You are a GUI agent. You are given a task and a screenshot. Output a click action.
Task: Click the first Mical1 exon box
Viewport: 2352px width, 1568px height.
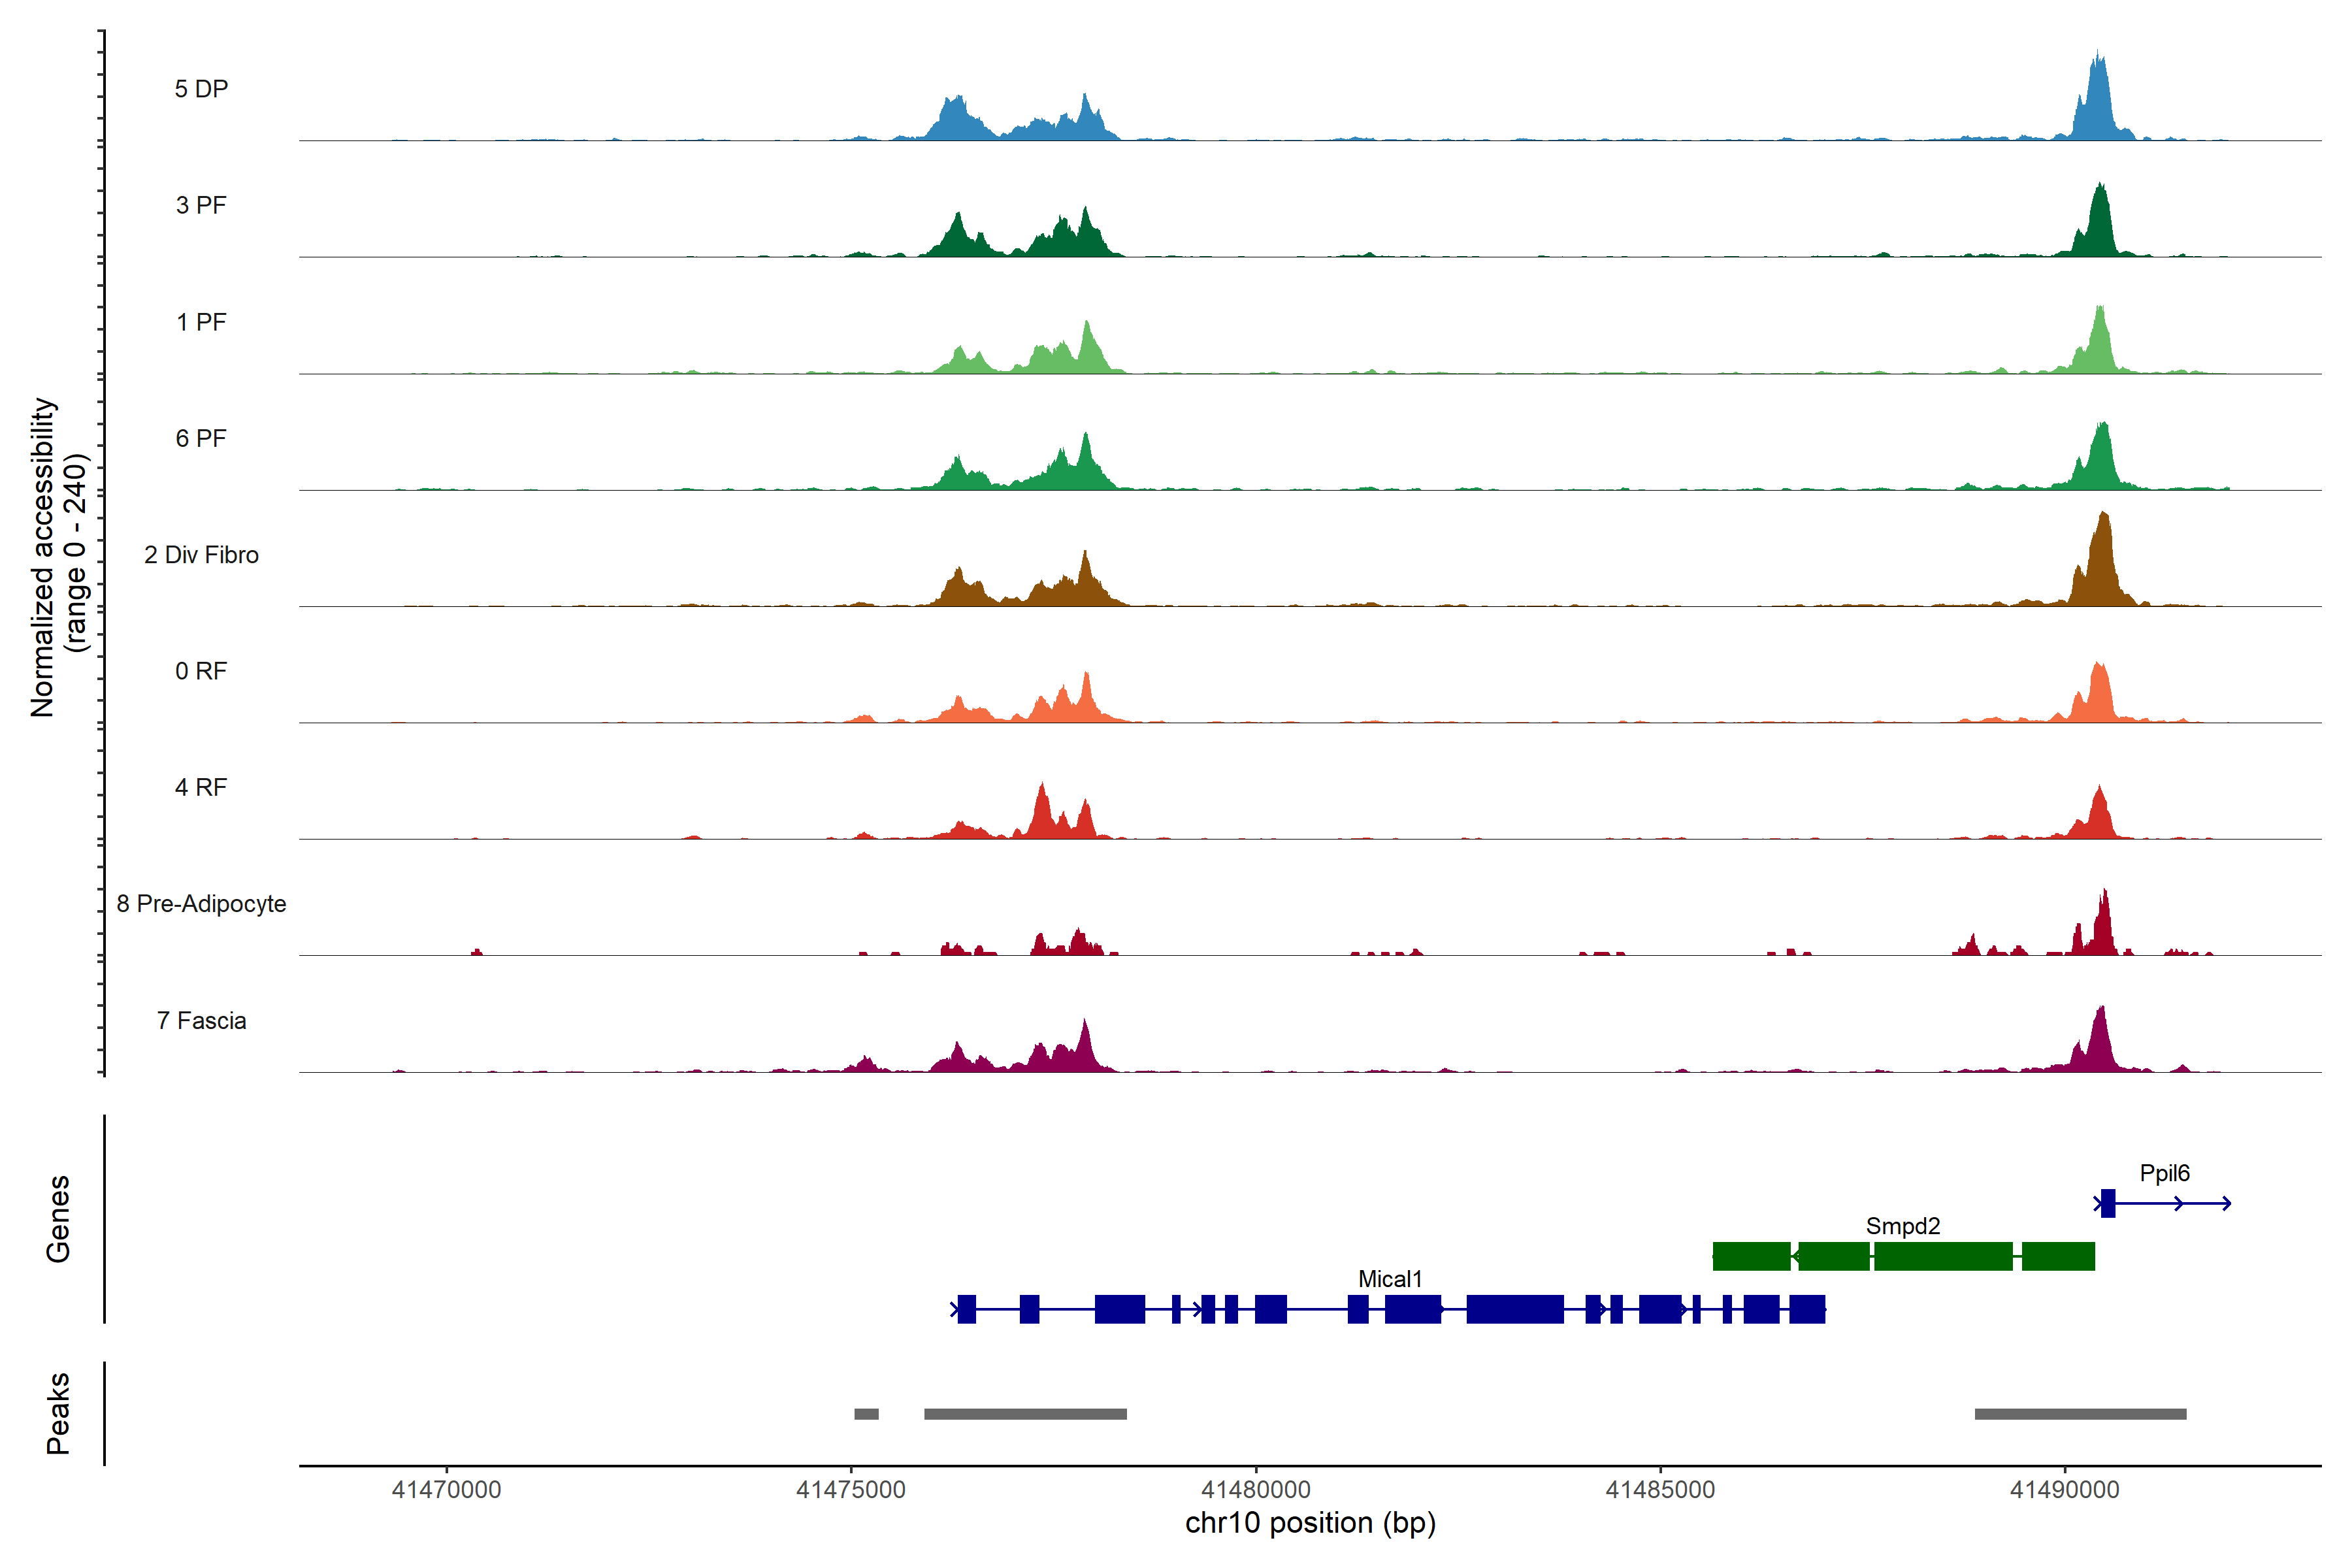click(966, 1309)
